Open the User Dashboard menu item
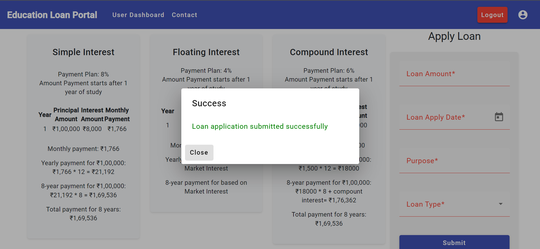This screenshot has height=249, width=540. (138, 15)
